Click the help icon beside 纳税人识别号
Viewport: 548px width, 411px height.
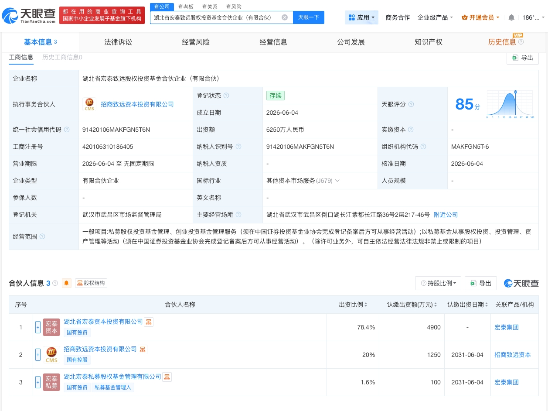point(238,147)
